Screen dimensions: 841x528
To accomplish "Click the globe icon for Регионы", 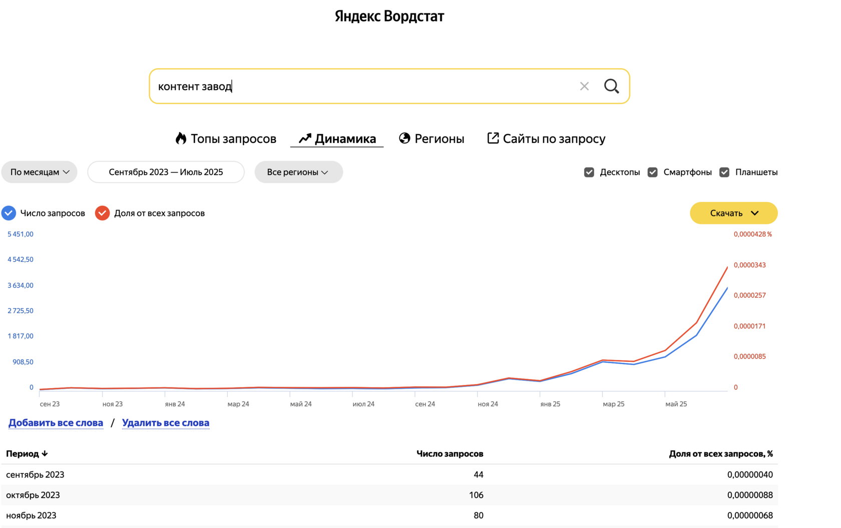I will click(x=404, y=138).
